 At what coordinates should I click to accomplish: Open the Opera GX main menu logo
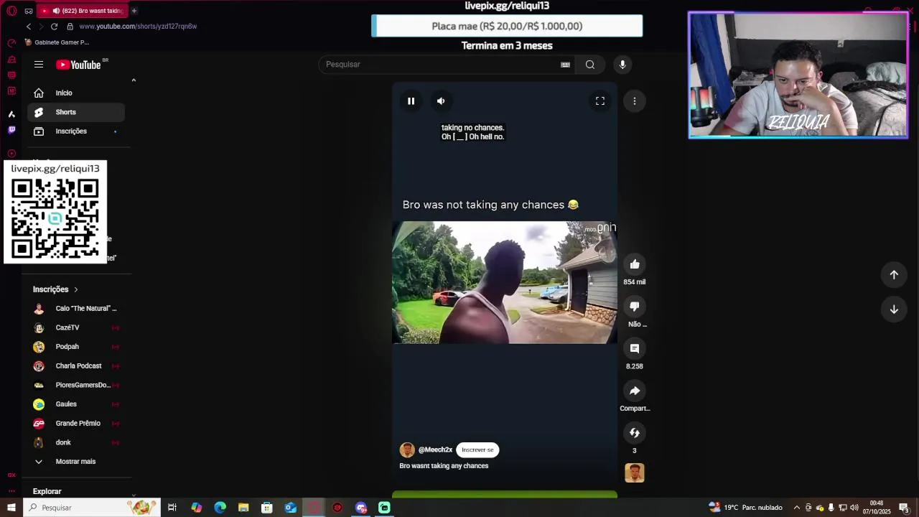[11, 11]
